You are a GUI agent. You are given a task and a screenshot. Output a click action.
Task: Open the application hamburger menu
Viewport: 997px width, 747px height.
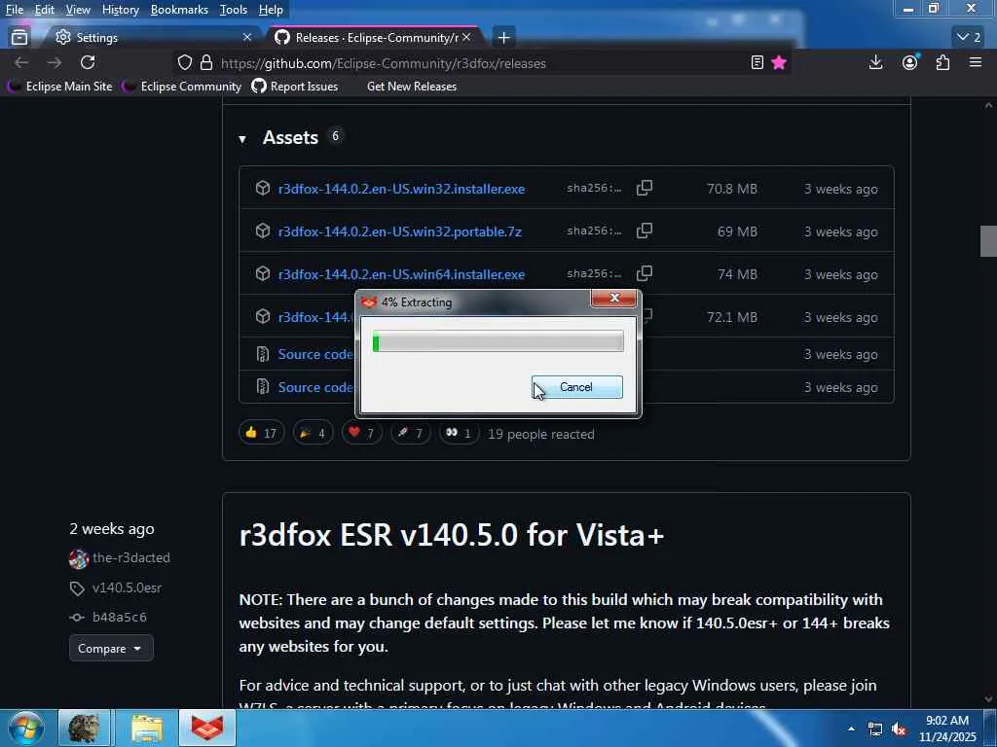click(976, 62)
